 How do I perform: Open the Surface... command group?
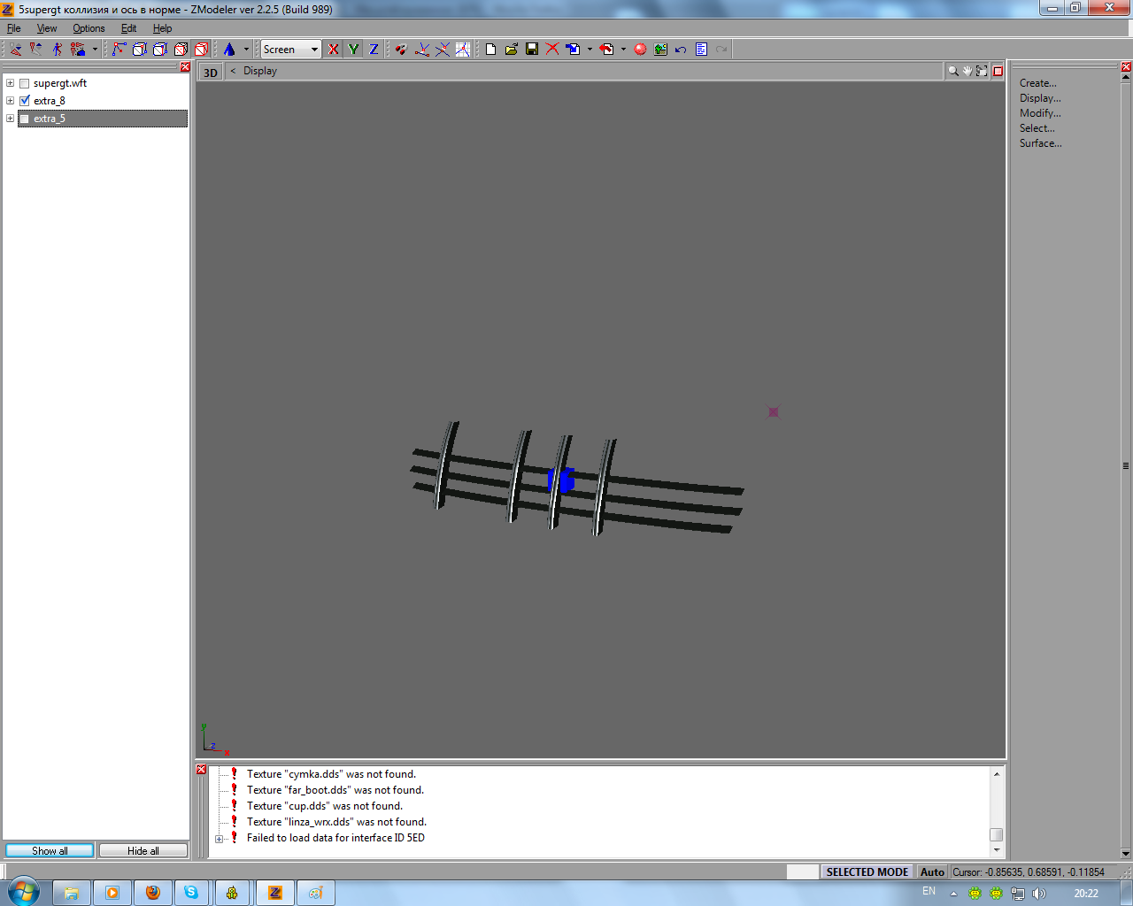(x=1041, y=143)
